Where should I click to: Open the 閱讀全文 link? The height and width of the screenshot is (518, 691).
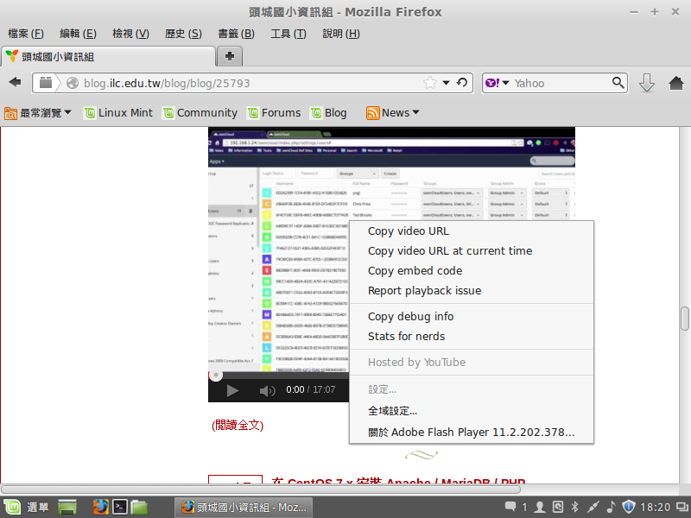coord(238,425)
